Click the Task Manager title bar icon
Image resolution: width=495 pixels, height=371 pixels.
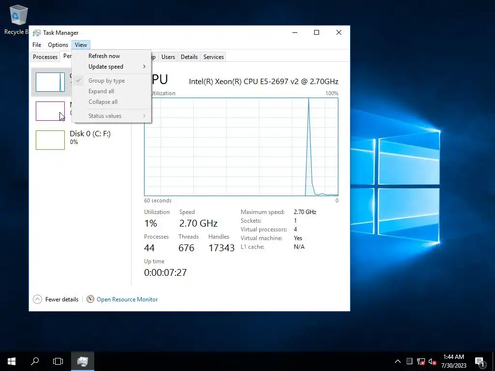click(x=37, y=33)
